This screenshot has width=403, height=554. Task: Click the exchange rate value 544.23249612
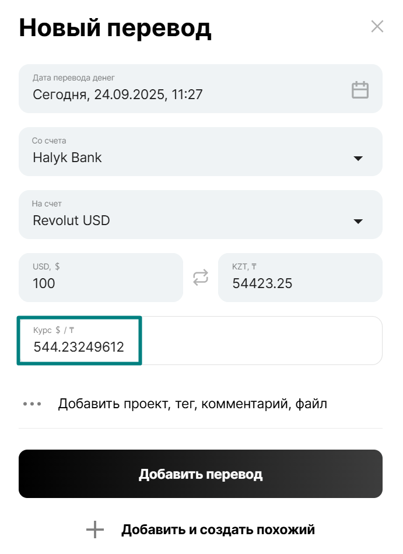pos(79,347)
